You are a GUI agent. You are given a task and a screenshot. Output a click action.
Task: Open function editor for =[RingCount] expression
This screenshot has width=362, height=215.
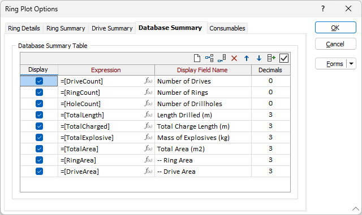(x=148, y=92)
